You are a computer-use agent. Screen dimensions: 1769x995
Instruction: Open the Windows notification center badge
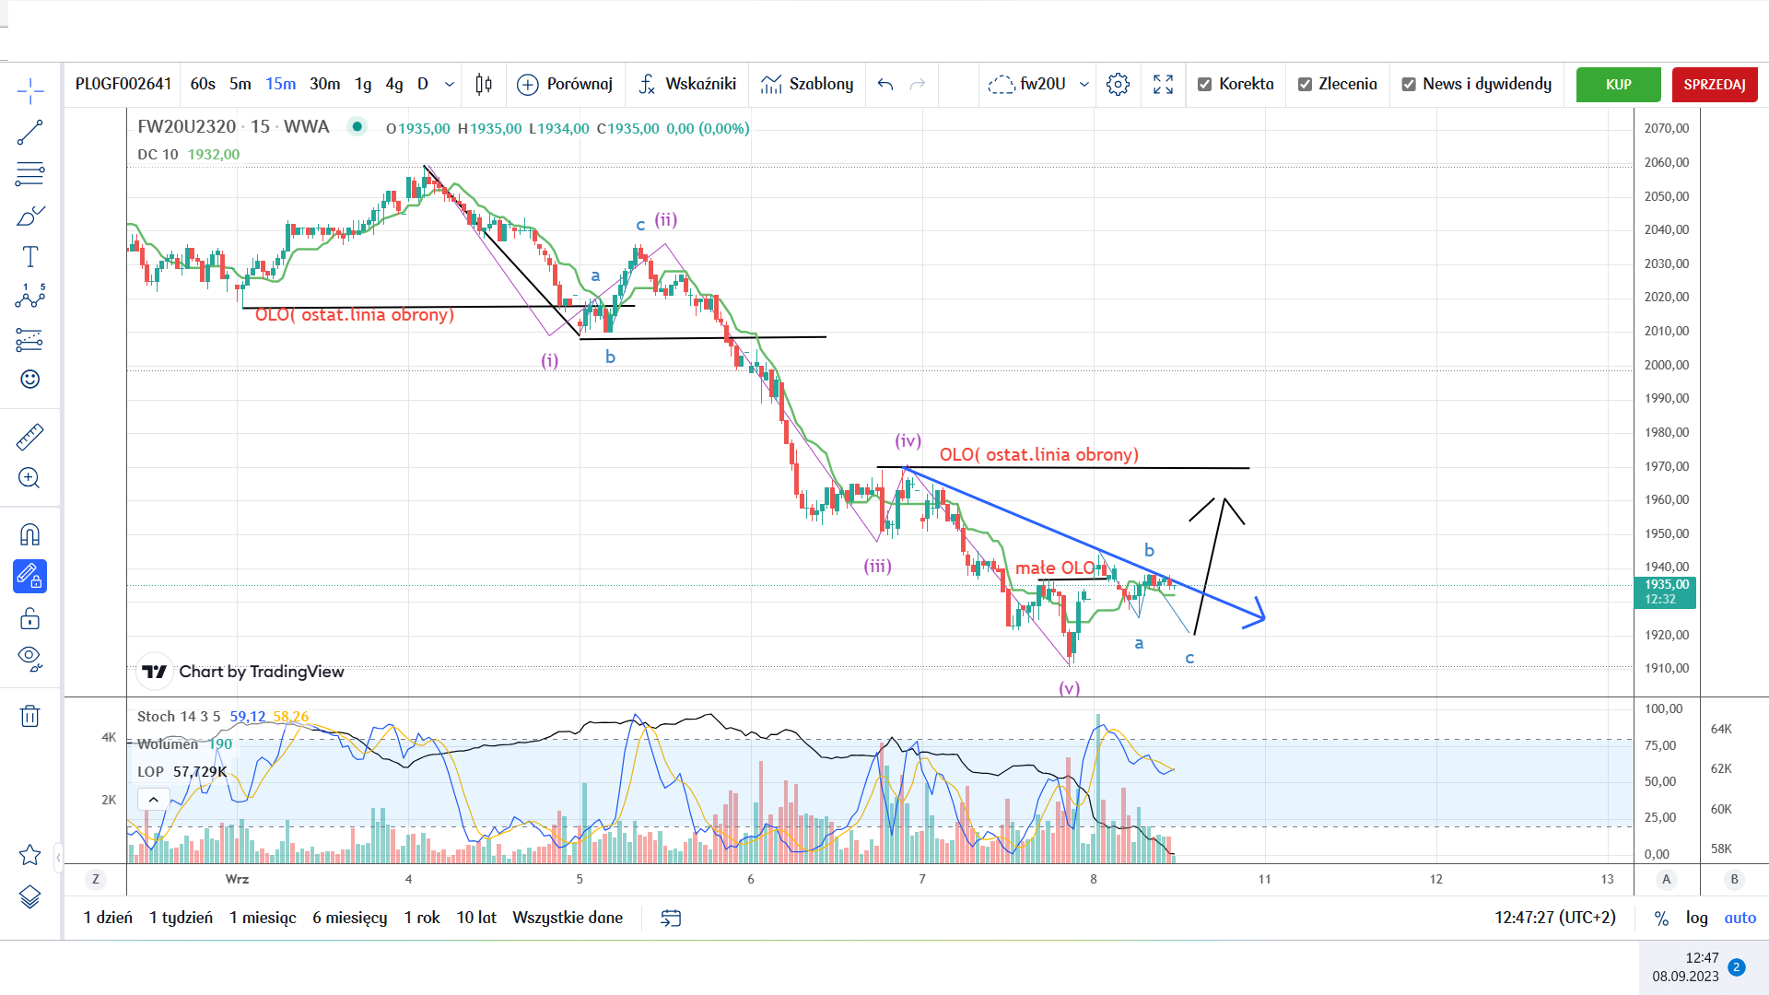click(1737, 967)
